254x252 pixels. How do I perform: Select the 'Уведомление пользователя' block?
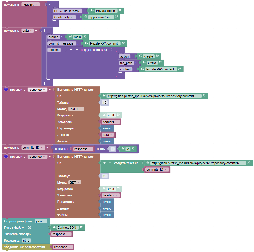click(24, 247)
